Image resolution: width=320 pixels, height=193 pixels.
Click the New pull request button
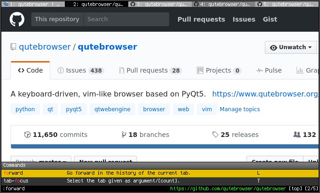pos(105,159)
